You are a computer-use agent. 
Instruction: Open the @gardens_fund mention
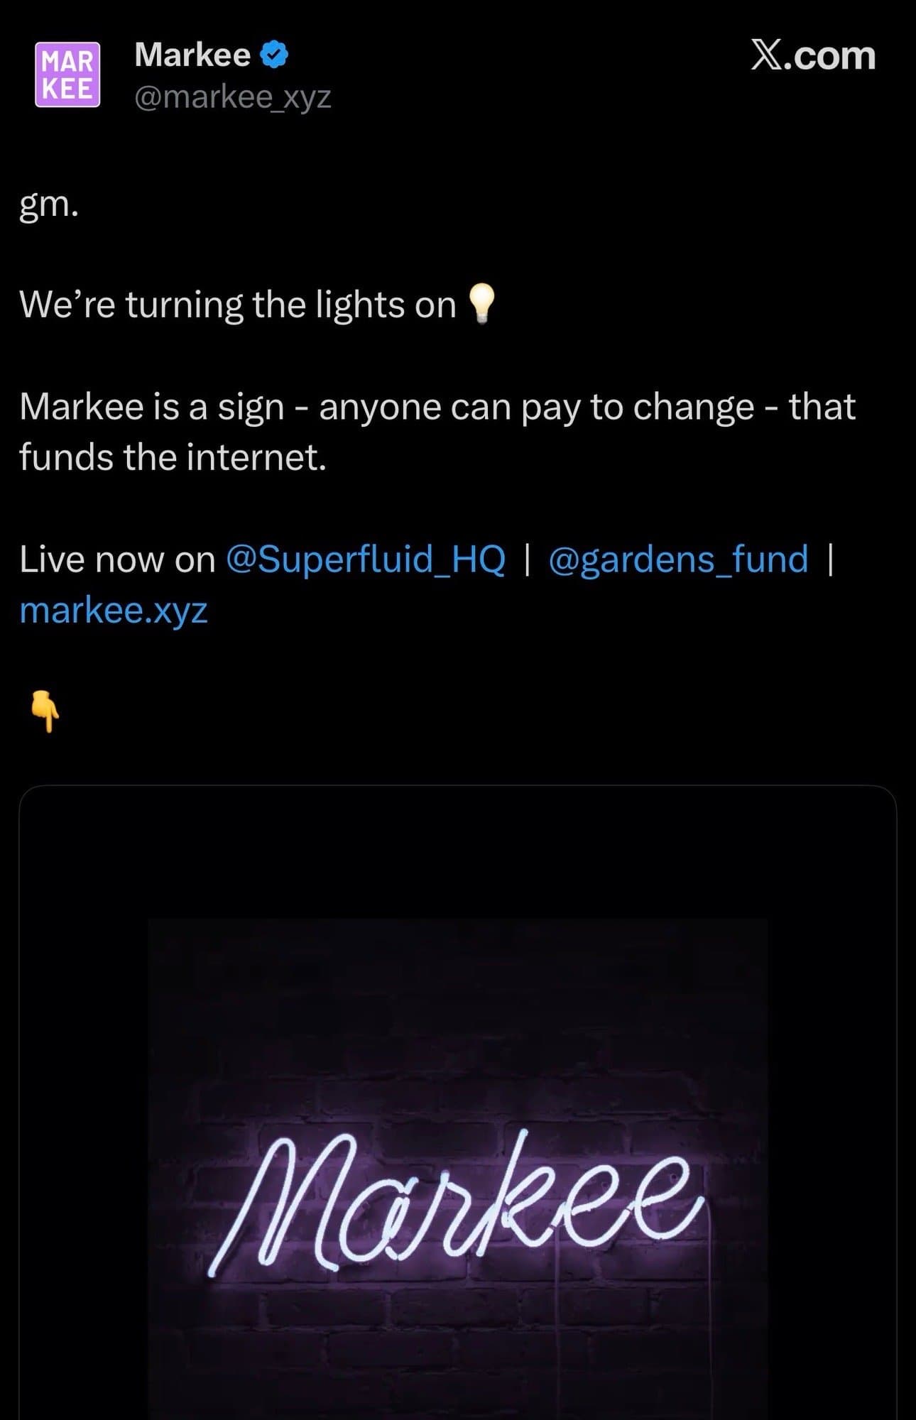coord(678,559)
